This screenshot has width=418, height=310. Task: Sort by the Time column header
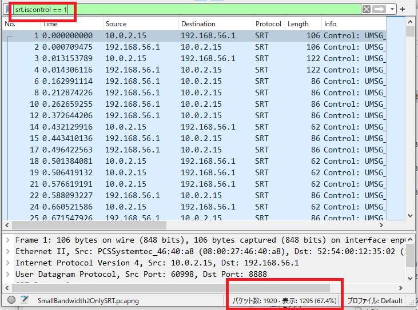(x=71, y=24)
